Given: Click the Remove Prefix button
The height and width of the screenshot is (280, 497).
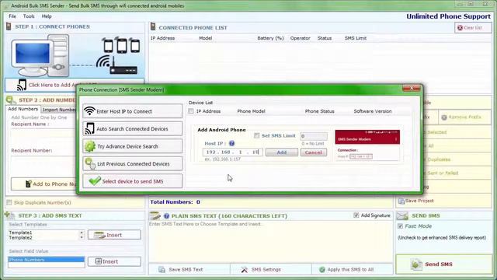Looking at the screenshot, I should (x=464, y=117).
